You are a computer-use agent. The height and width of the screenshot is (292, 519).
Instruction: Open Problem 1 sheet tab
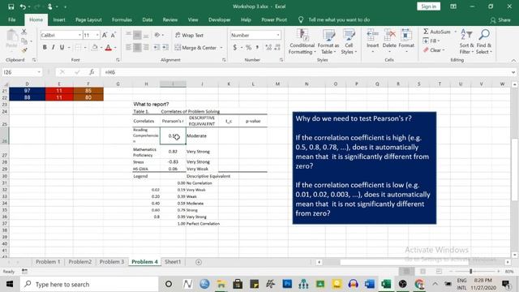point(48,262)
